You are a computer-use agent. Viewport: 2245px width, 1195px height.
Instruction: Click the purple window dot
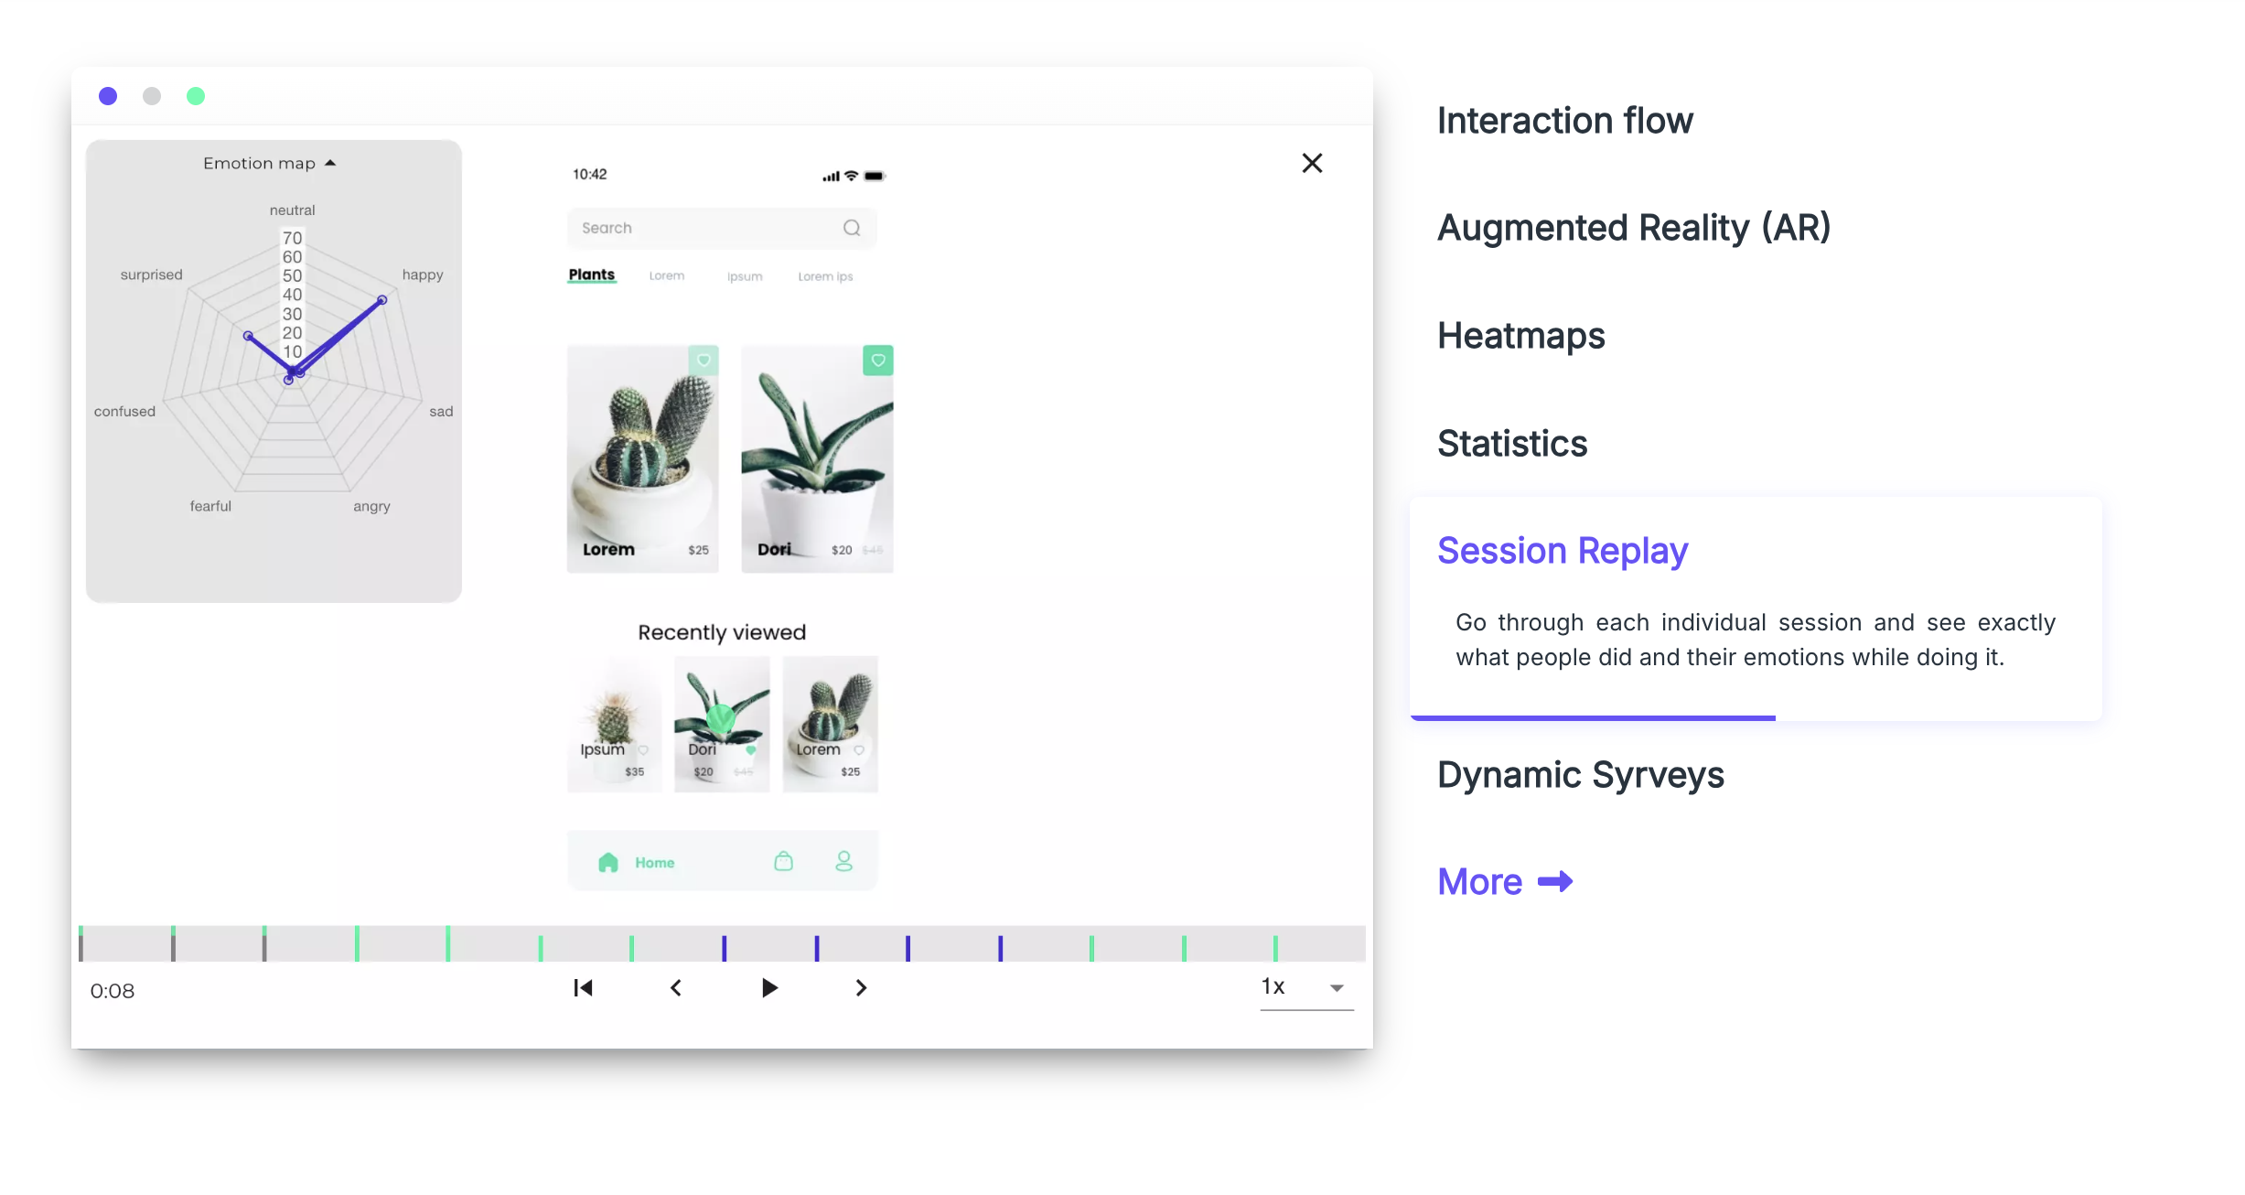108,96
